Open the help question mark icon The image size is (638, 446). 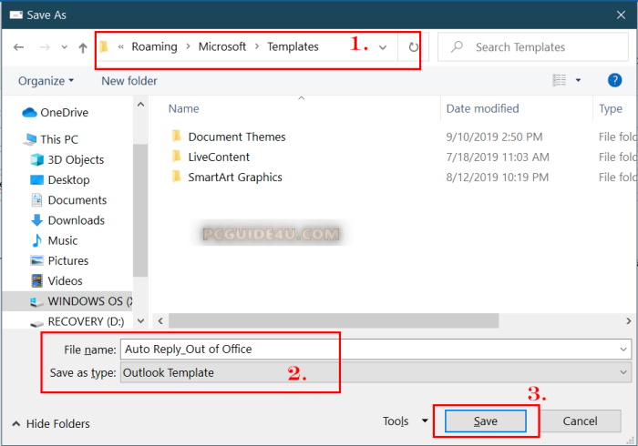click(614, 80)
